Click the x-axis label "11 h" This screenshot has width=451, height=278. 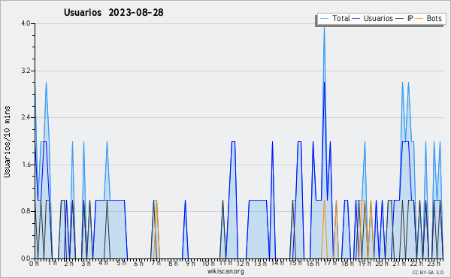tap(225, 264)
